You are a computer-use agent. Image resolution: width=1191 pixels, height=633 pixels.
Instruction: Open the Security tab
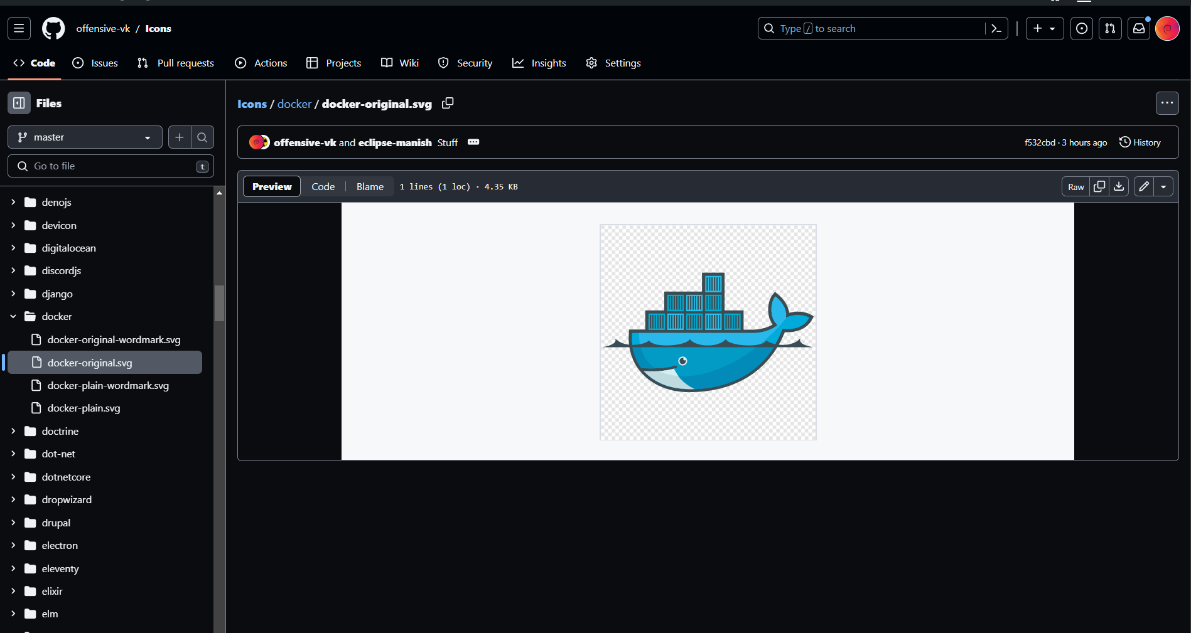[465, 63]
